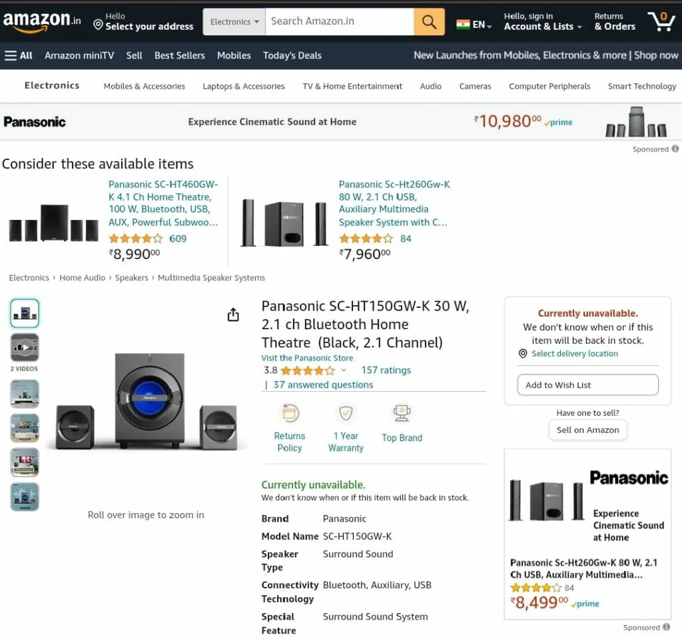The height and width of the screenshot is (637, 682).
Task: Open the All hamburger menu
Action: (18, 55)
